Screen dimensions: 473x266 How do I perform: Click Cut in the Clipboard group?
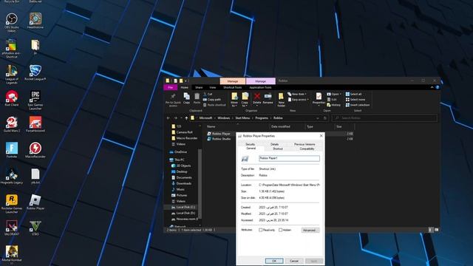pos(208,94)
